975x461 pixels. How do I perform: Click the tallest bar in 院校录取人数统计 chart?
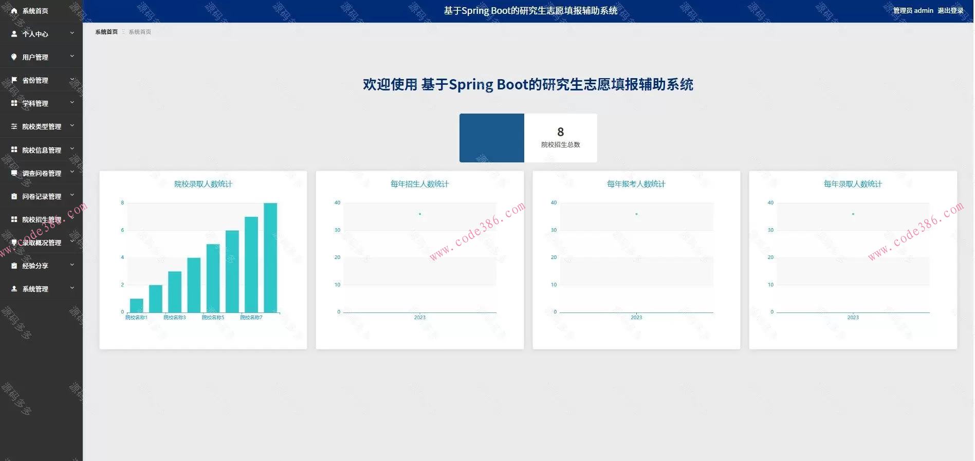point(270,257)
